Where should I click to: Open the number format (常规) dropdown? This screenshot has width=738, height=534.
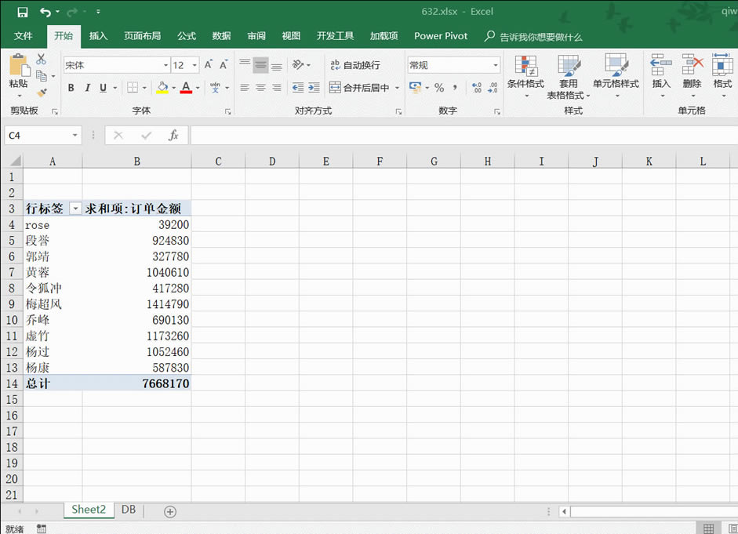(x=495, y=65)
